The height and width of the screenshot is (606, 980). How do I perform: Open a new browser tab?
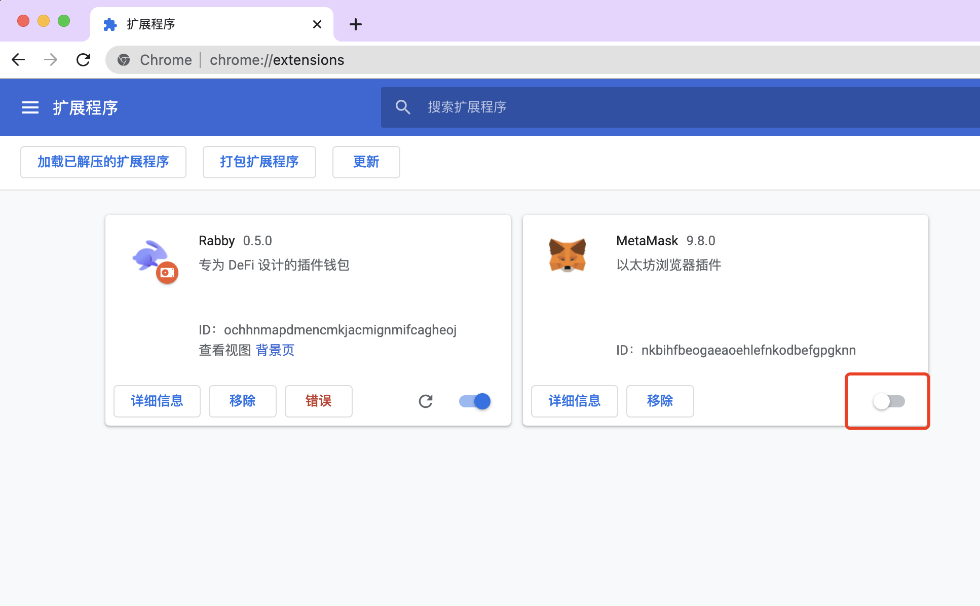click(356, 24)
